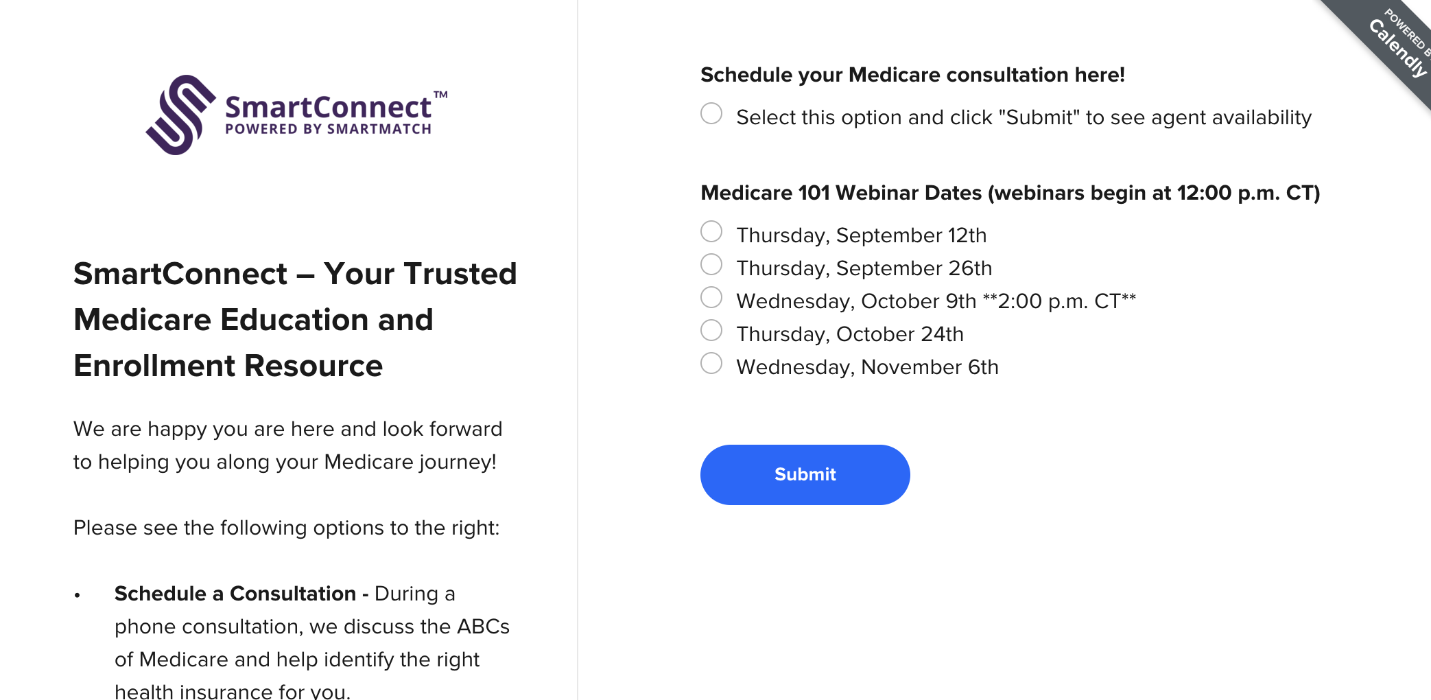Click the blue Submit button
This screenshot has width=1431, height=700.
pyautogui.click(x=805, y=475)
